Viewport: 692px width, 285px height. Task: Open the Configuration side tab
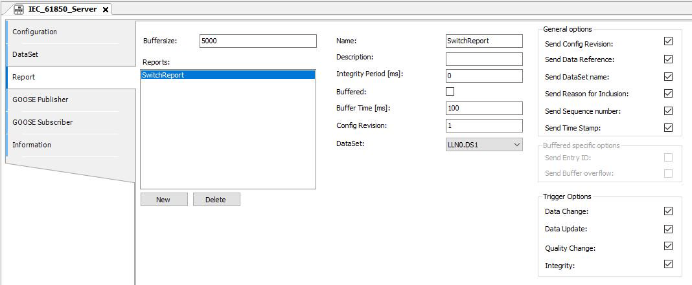[35, 32]
